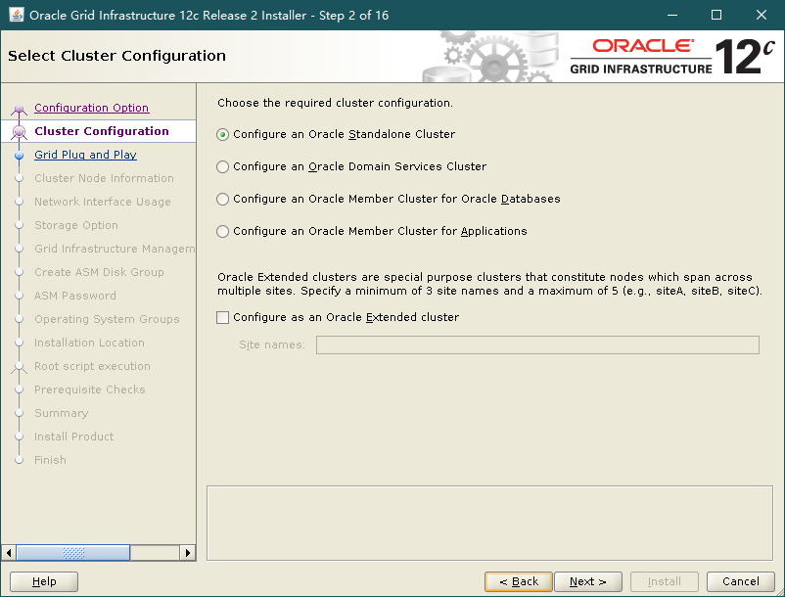
Task: Close the installer window
Action: [x=761, y=15]
